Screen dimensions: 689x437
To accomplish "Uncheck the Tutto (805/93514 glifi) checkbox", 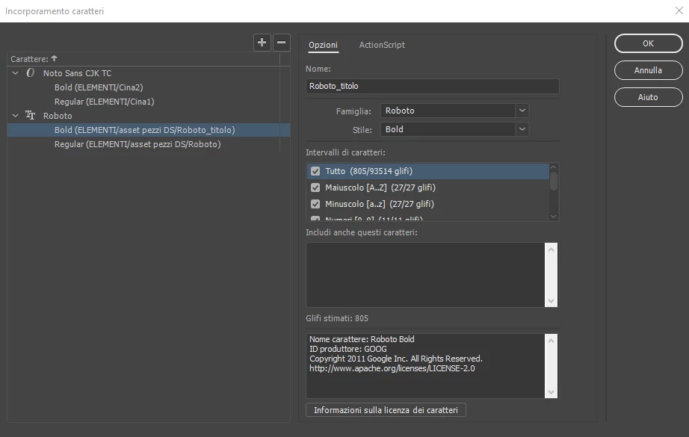I will click(315, 171).
